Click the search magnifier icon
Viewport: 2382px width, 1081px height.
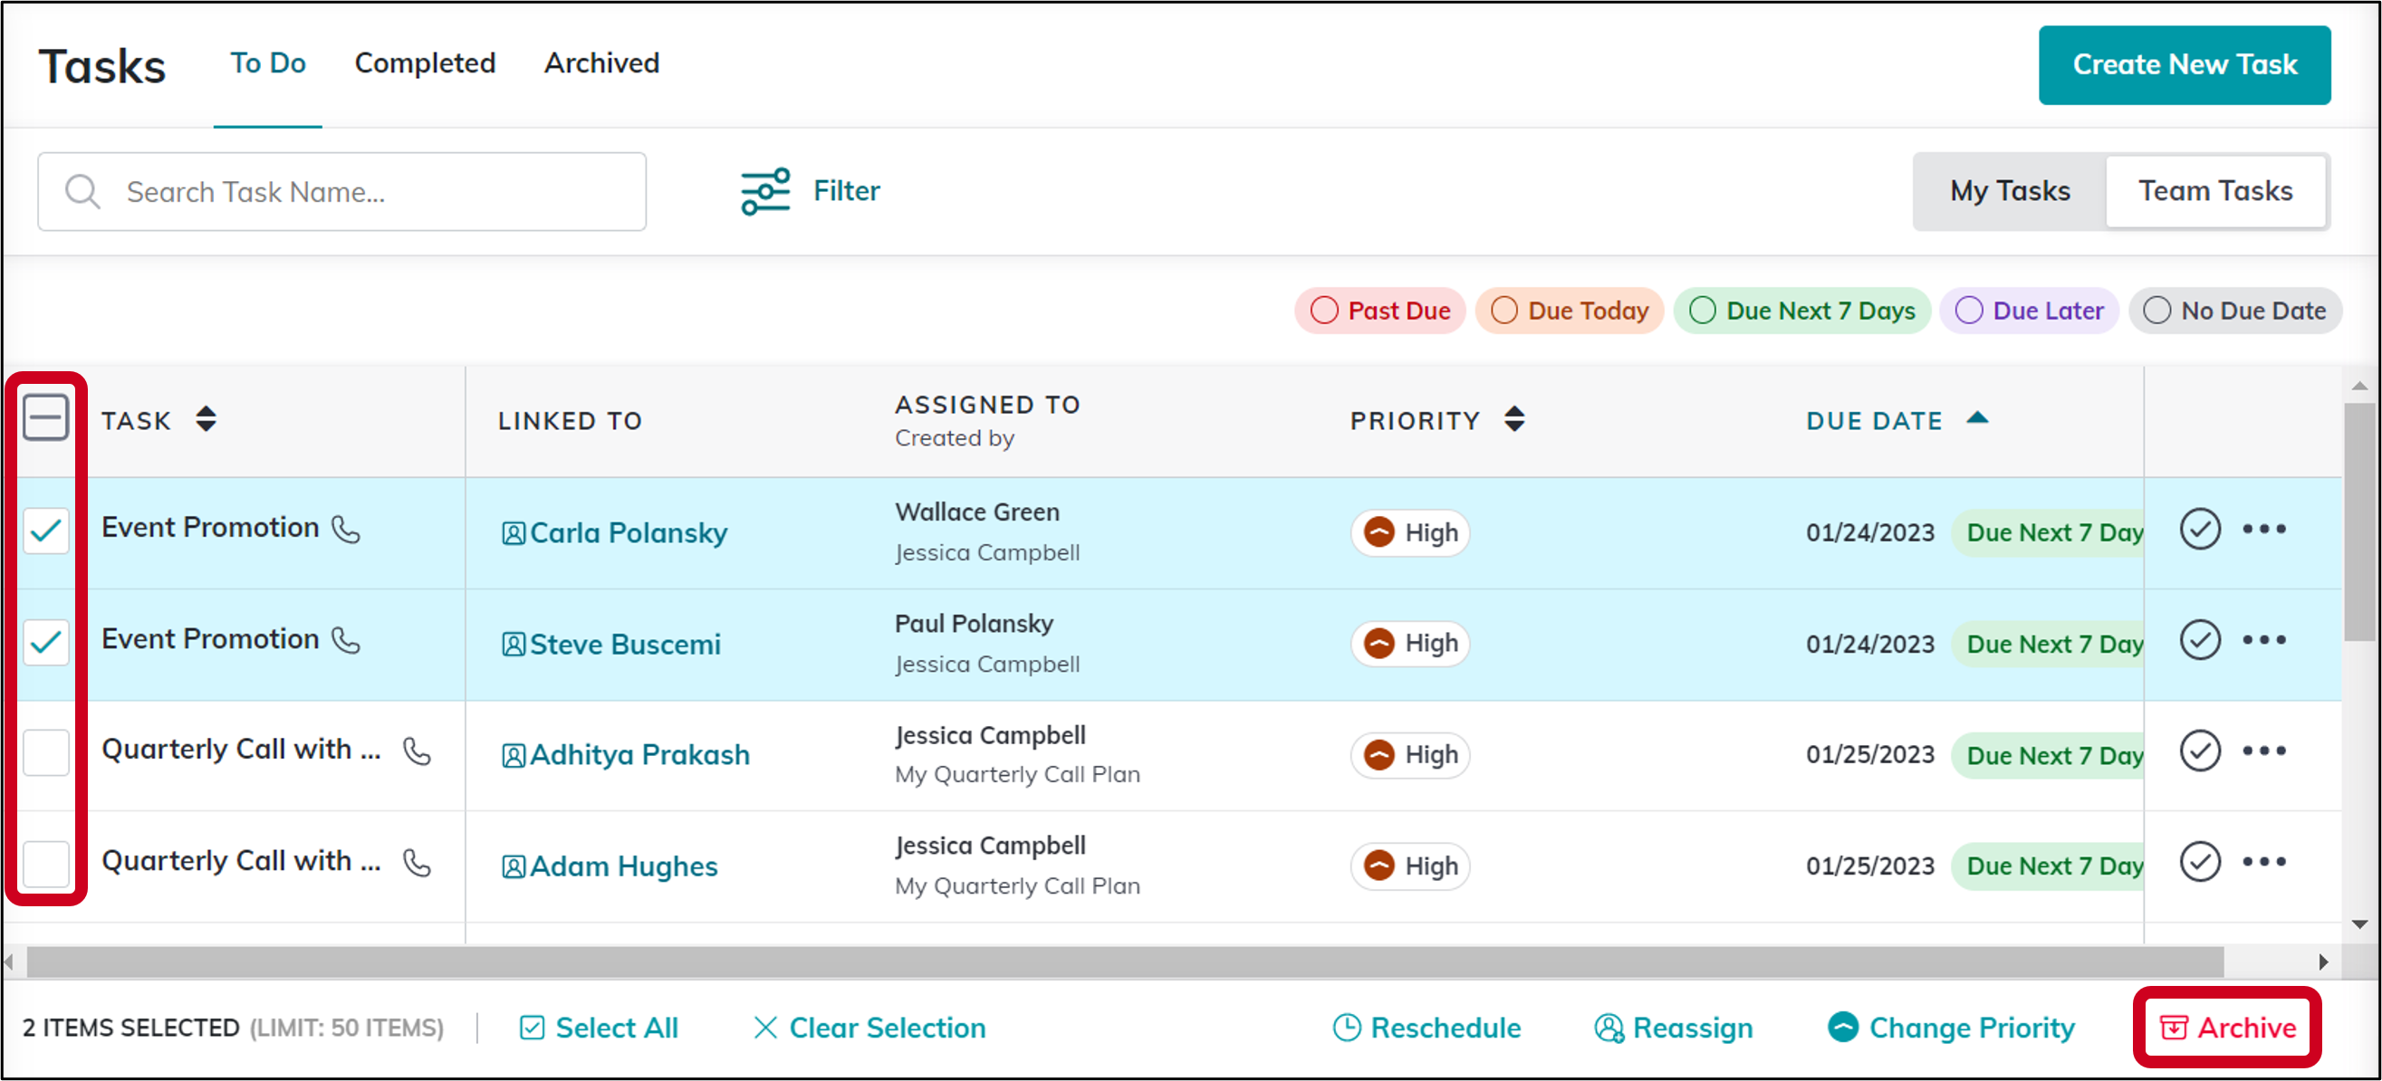[82, 191]
